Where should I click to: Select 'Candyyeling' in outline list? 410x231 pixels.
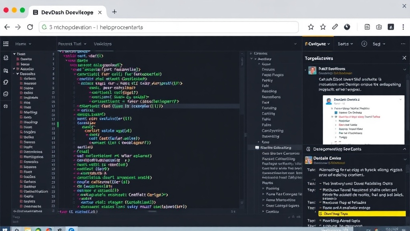pos(273,131)
